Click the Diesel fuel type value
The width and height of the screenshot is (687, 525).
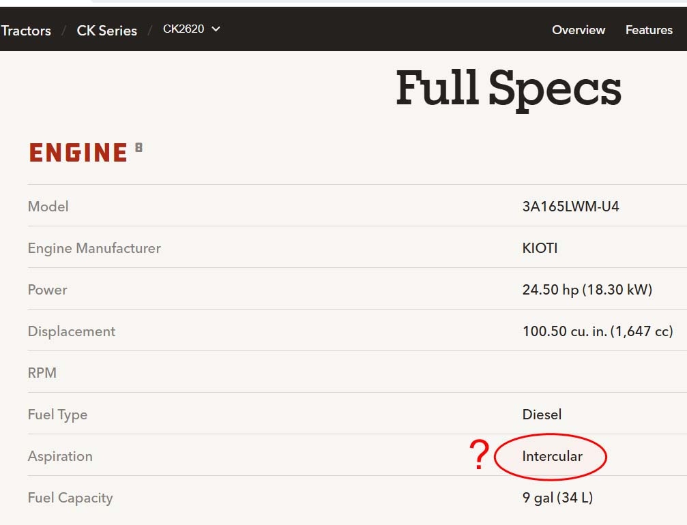[x=542, y=415]
